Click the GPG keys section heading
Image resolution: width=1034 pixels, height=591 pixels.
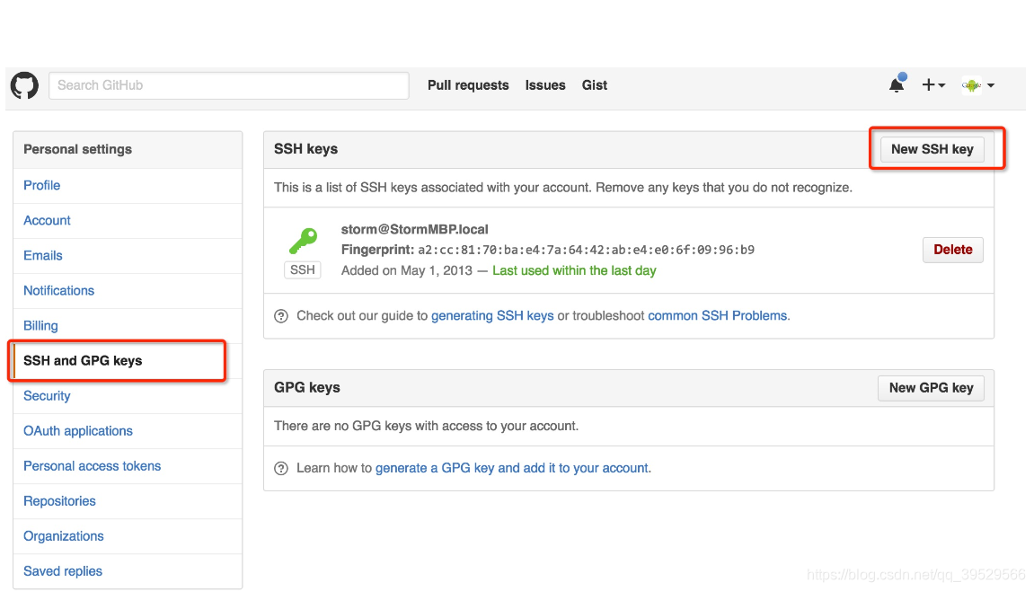coord(307,388)
